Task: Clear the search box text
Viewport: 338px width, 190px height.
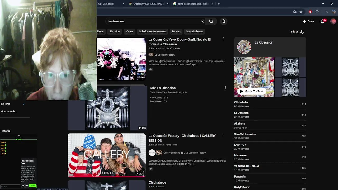Action: click(x=202, y=21)
